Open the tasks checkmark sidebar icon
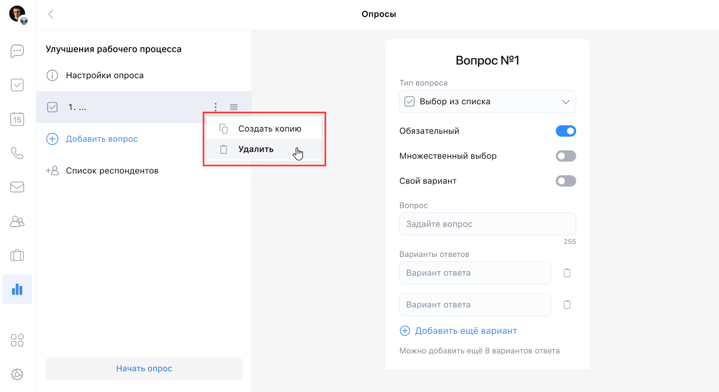 (17, 85)
